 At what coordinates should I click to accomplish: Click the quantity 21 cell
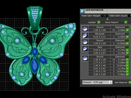pyautogui.click(x=114, y=30)
